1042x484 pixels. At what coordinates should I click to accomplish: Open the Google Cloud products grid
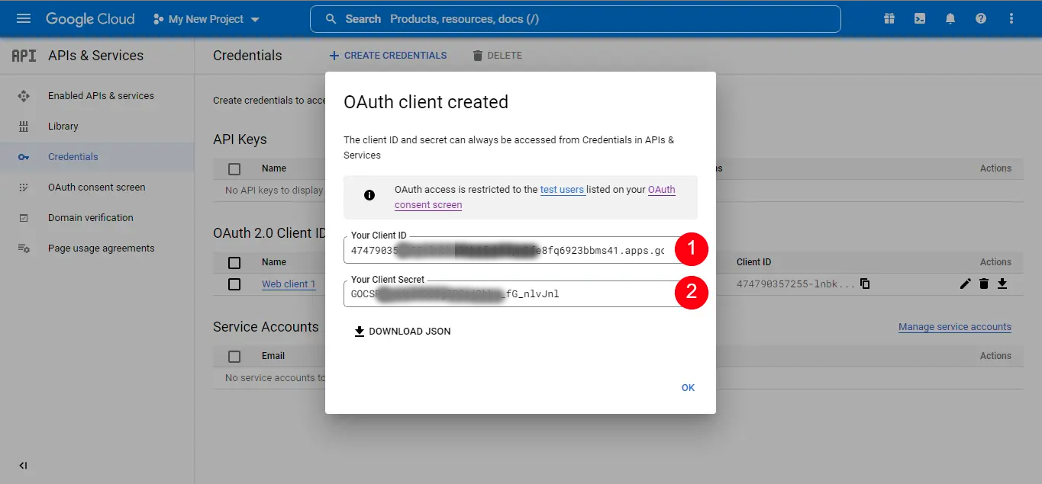pyautogui.click(x=889, y=18)
